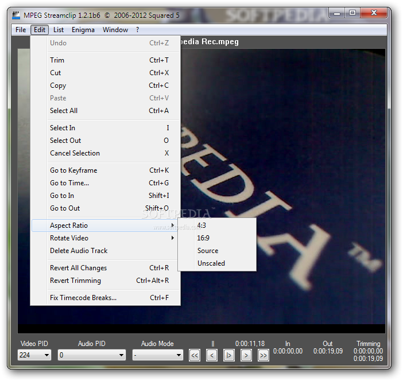The image size is (403, 381).
Task: Choose Go to Out entry
Action: click(105, 208)
